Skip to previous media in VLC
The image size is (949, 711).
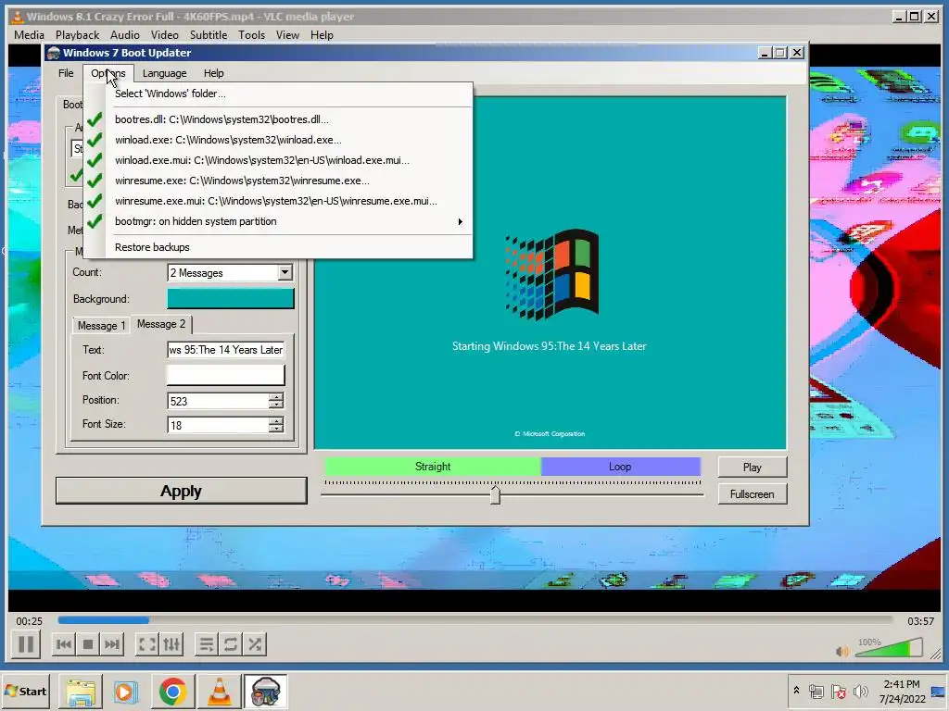point(64,644)
